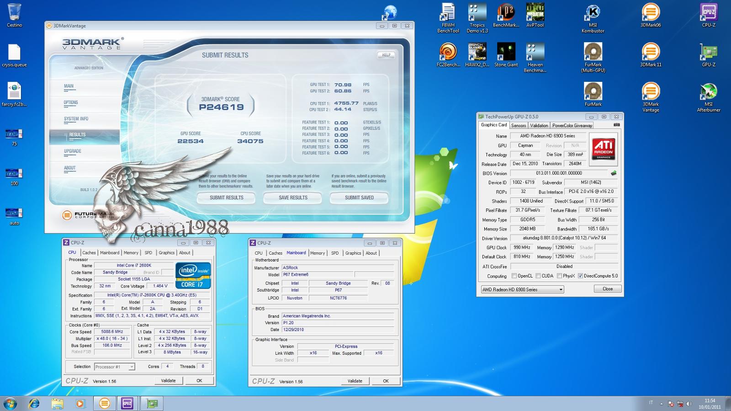
Task: Open the BenchMark desktop icon
Action: 506,16
